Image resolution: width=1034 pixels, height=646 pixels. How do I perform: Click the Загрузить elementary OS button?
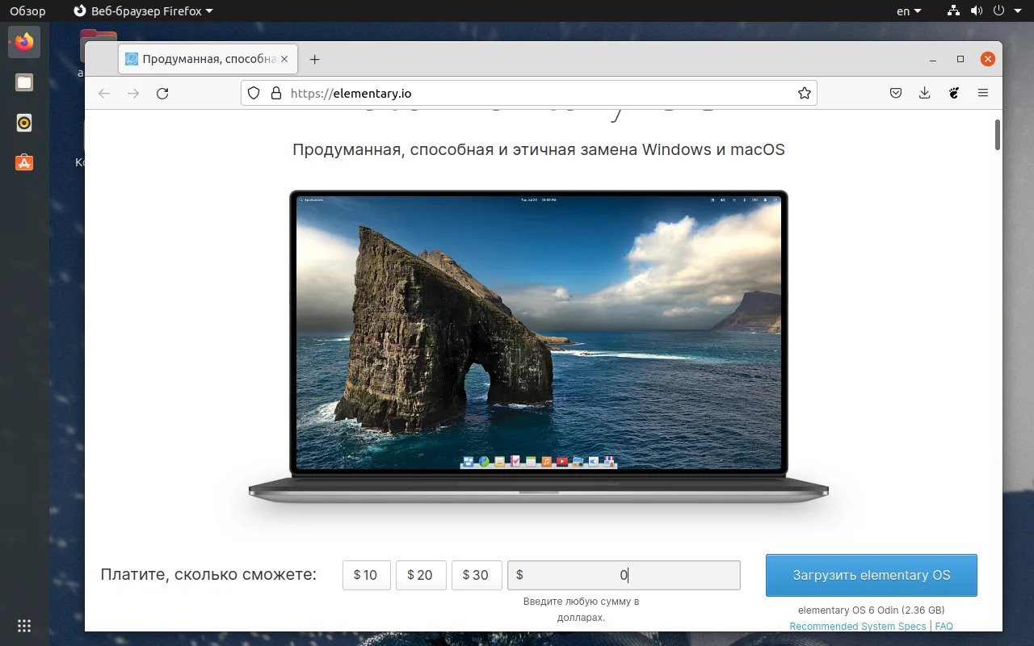click(x=871, y=575)
